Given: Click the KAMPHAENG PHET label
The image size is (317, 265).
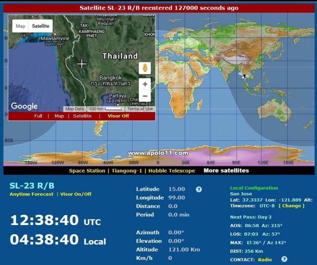Looking at the screenshot, I should 92,34.
